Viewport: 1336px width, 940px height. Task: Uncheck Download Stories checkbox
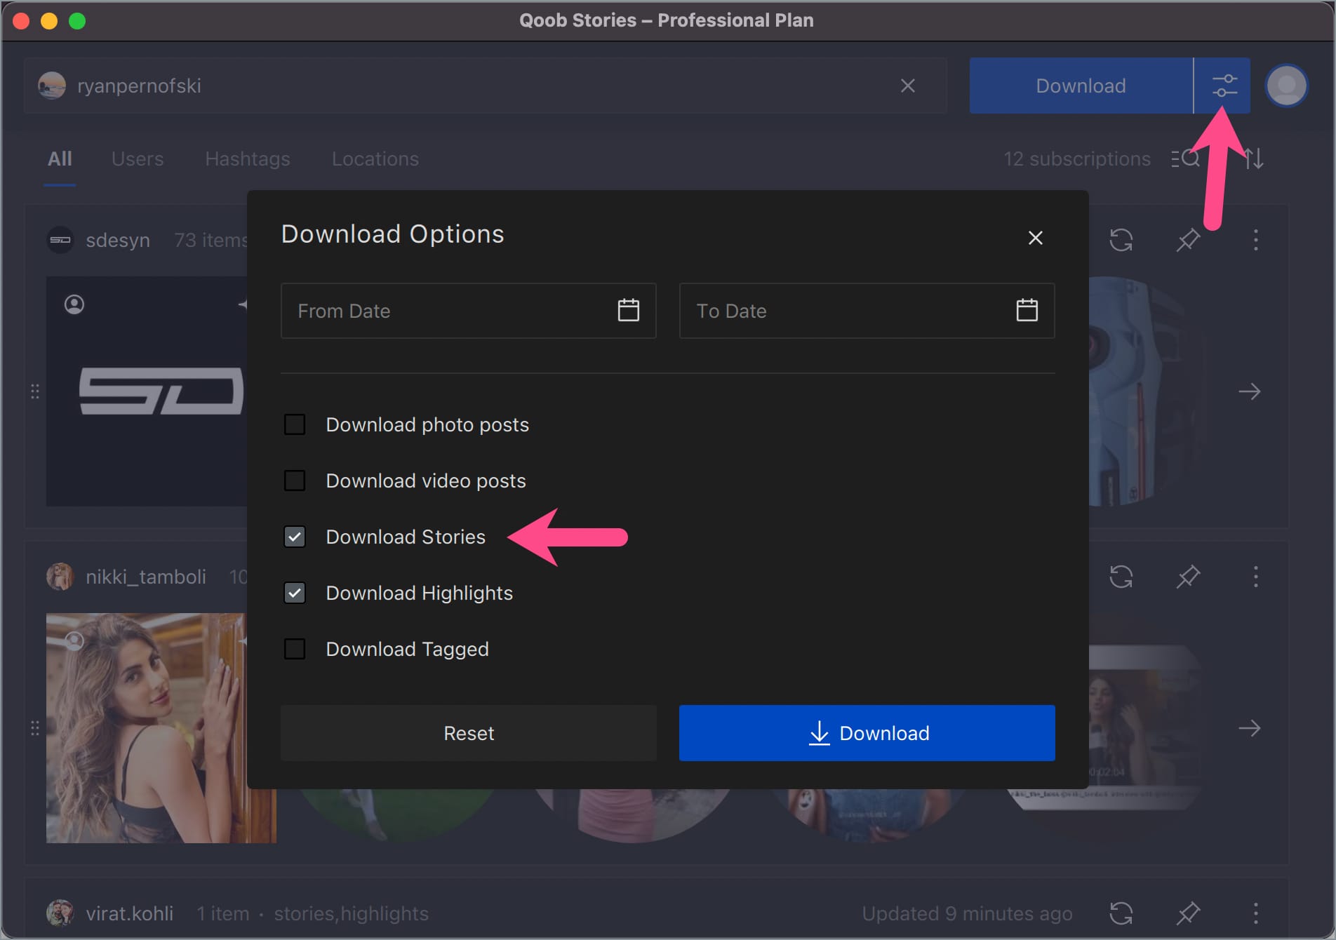295,537
